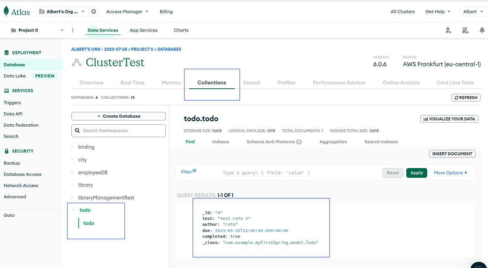
Task: Click the Security lock icon
Action: [x=7, y=151]
